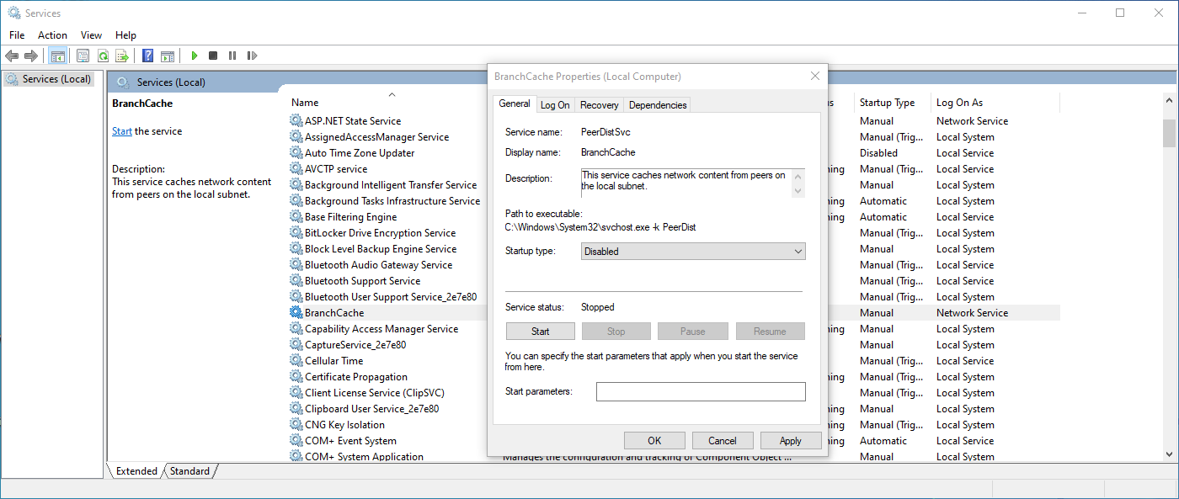Open the Export List toolbar icon
The height and width of the screenshot is (499, 1179).
[x=121, y=56]
